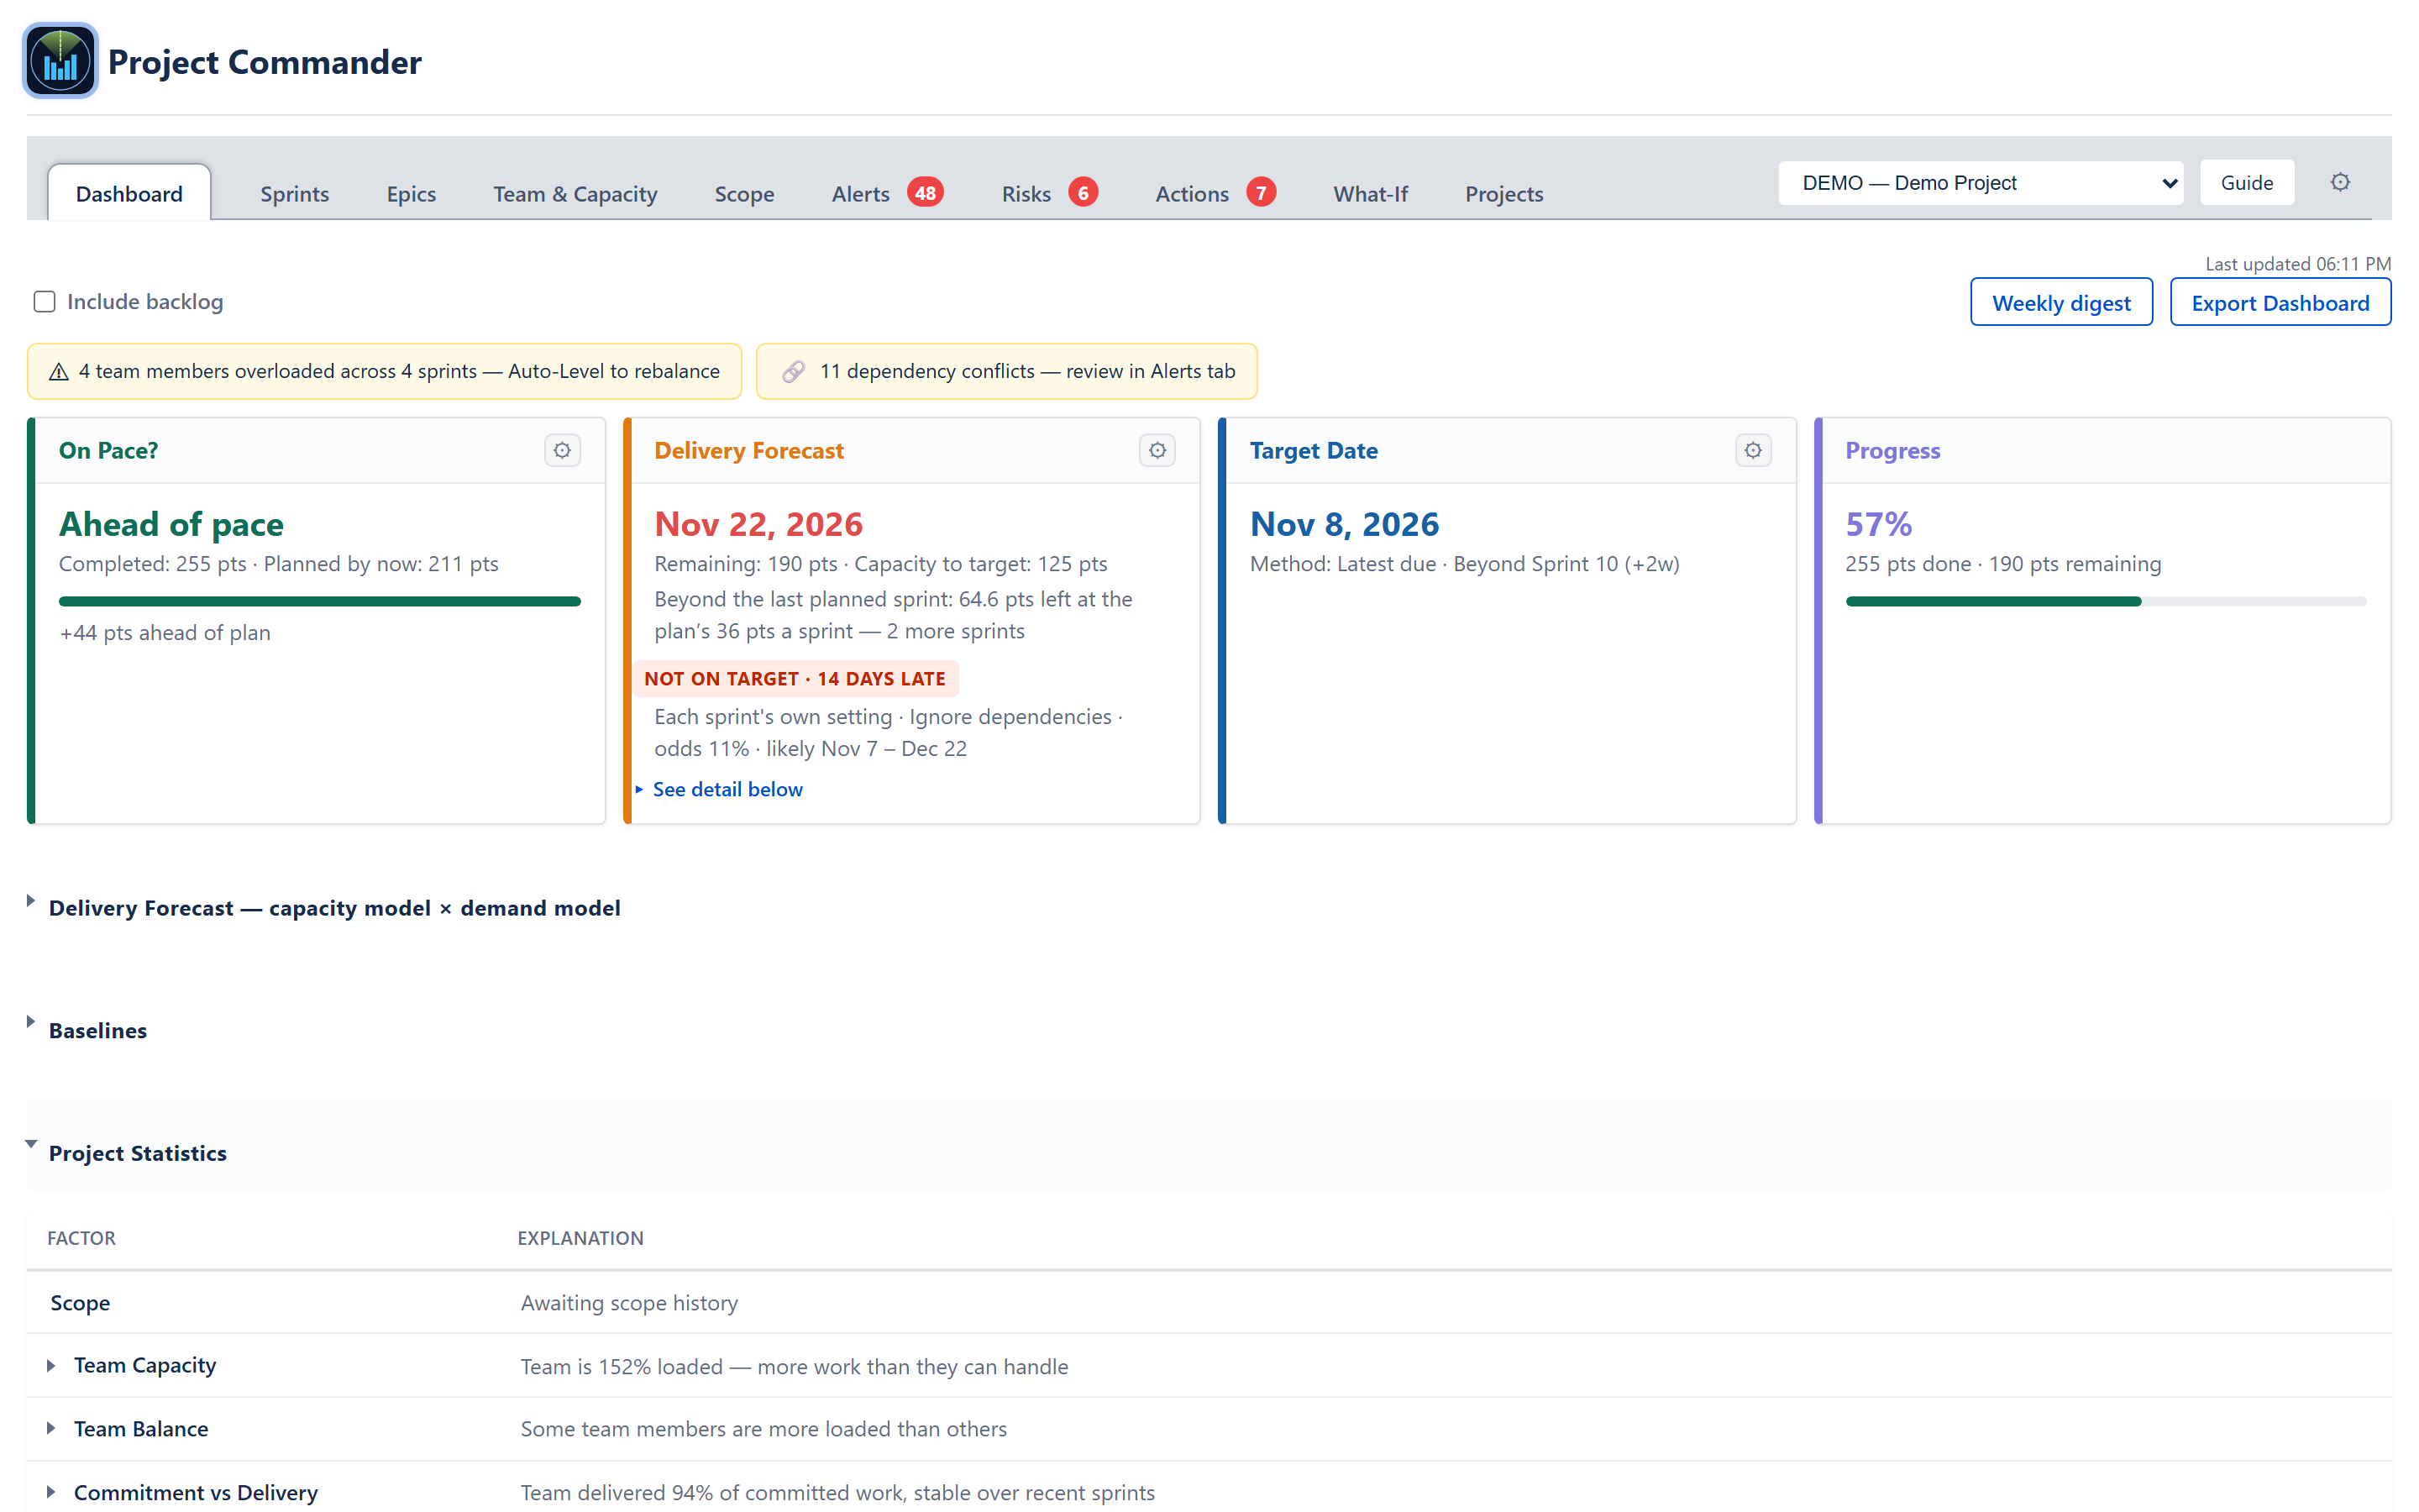The image size is (2419, 1512).
Task: Open the Epics tab
Action: tap(411, 193)
